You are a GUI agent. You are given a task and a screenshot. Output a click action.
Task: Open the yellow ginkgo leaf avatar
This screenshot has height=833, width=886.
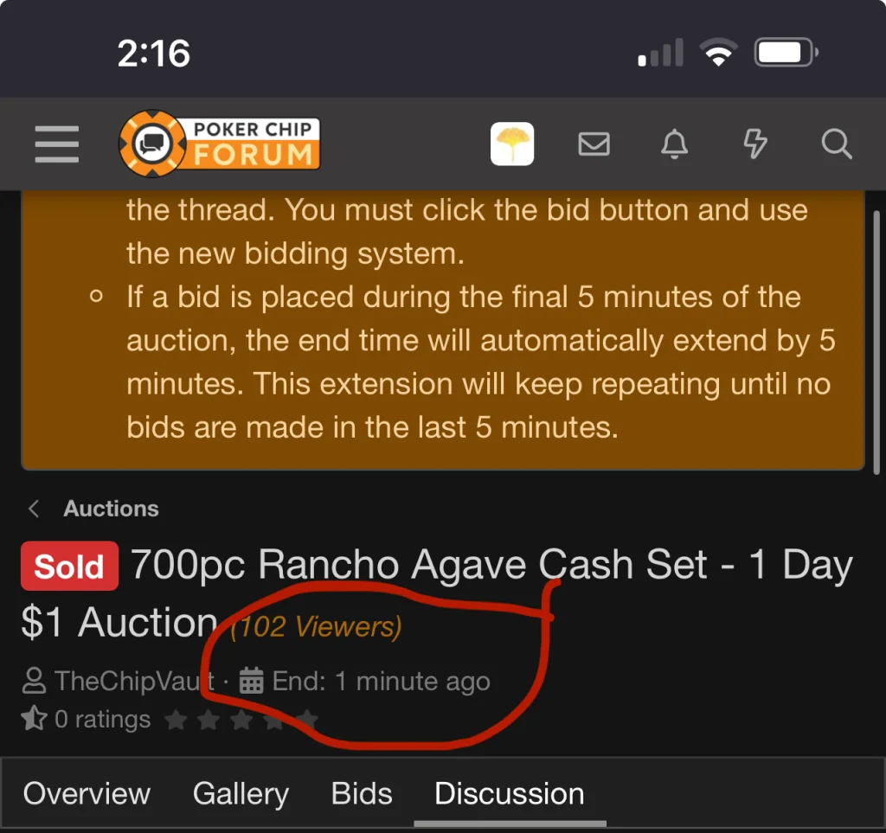click(x=512, y=144)
